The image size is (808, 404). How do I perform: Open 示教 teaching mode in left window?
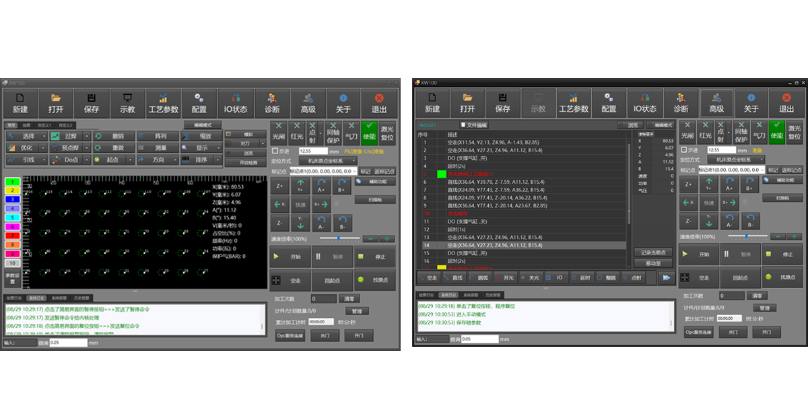click(x=127, y=102)
